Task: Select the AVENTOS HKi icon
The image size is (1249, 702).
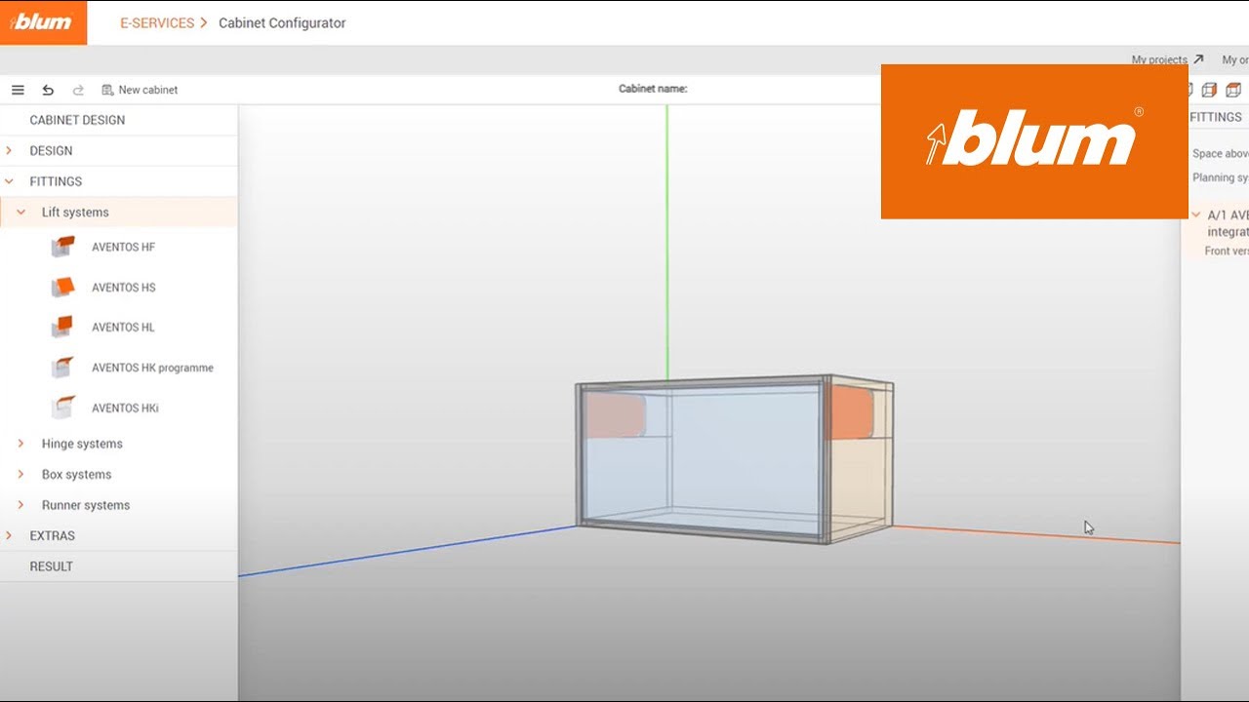Action: point(62,408)
